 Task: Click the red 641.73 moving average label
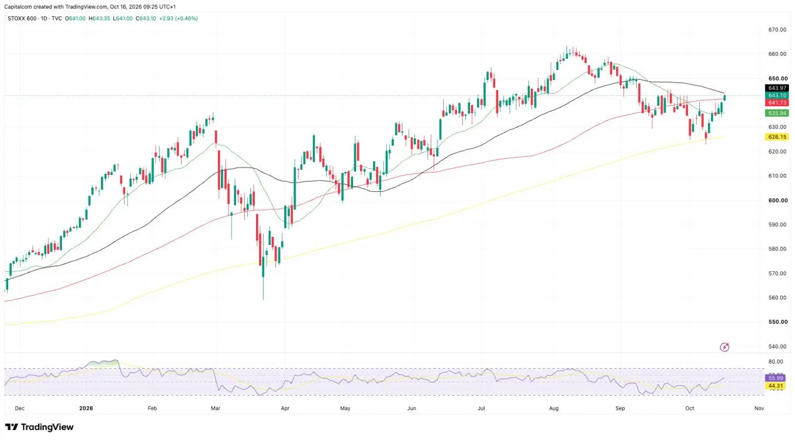point(776,102)
